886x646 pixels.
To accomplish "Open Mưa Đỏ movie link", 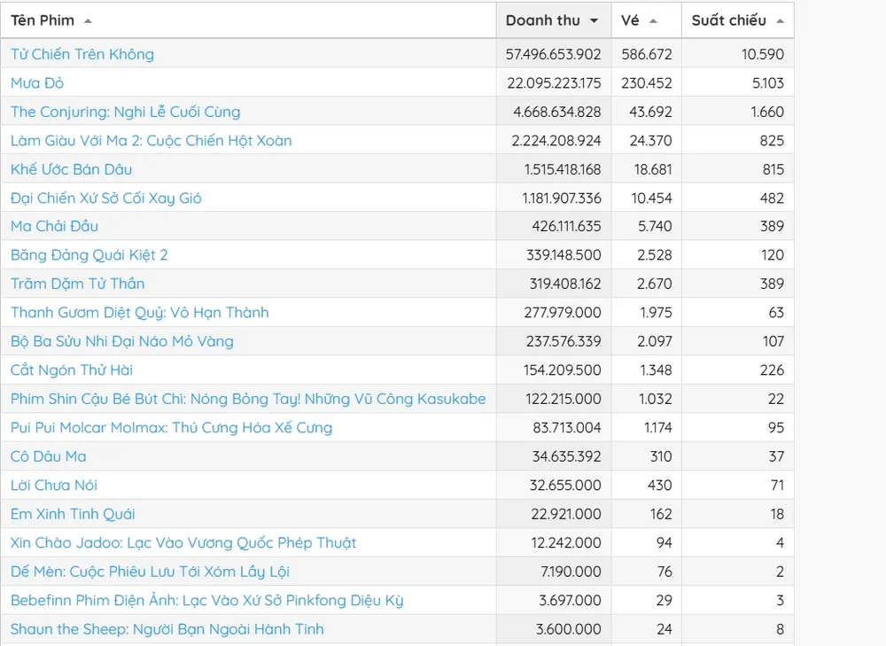I will tap(37, 83).
